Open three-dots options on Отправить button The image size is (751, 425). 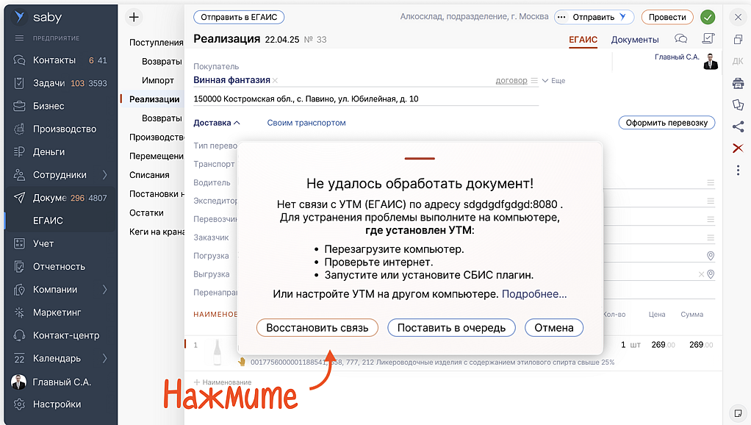(563, 17)
